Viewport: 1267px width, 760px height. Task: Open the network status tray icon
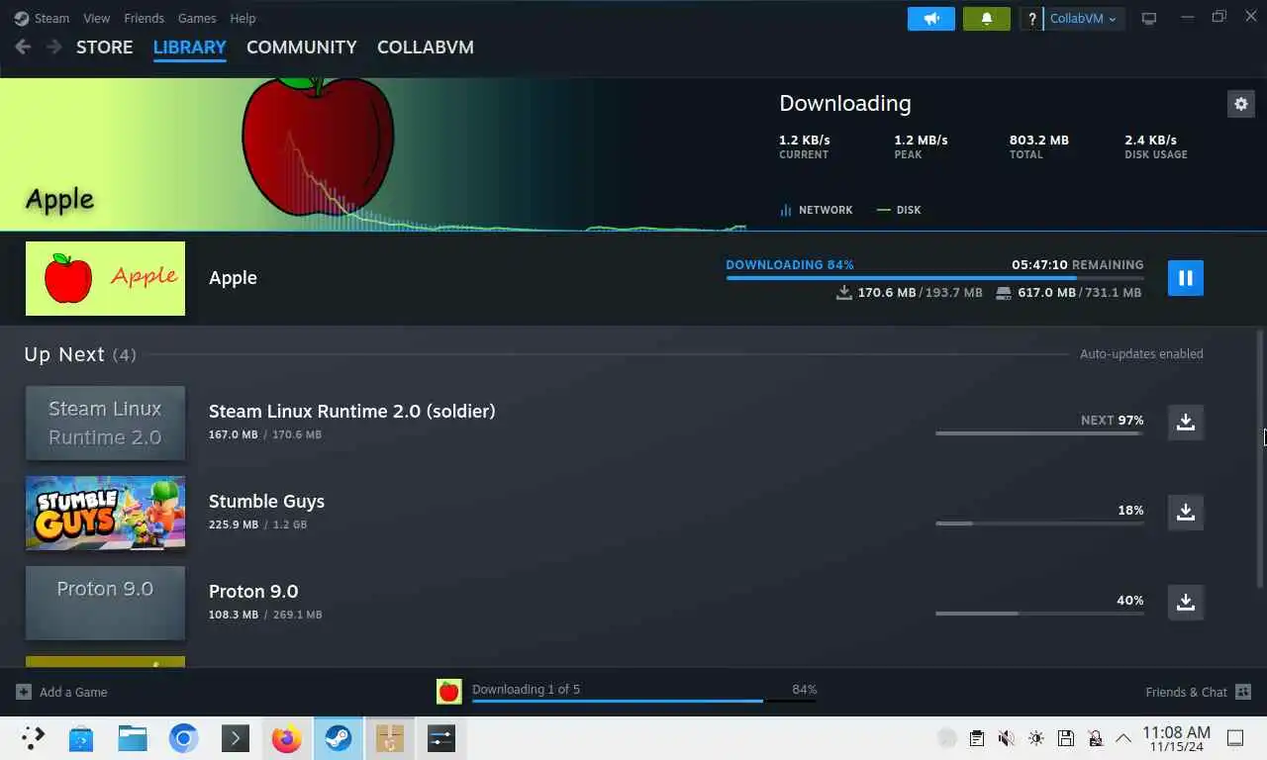coord(1095,738)
